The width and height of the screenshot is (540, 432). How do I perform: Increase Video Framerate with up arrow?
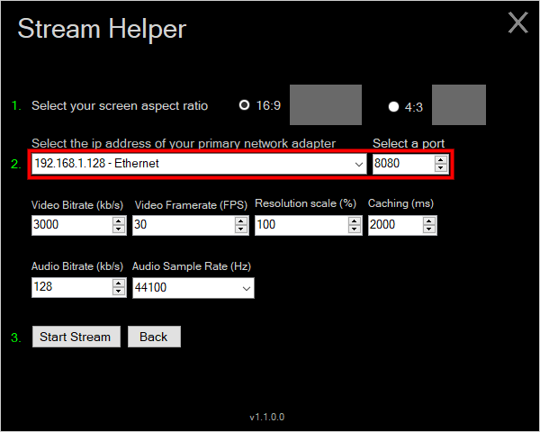pos(241,221)
